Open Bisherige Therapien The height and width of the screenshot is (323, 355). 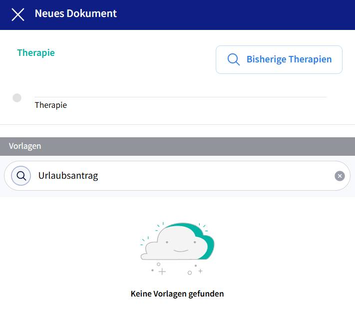pos(279,60)
